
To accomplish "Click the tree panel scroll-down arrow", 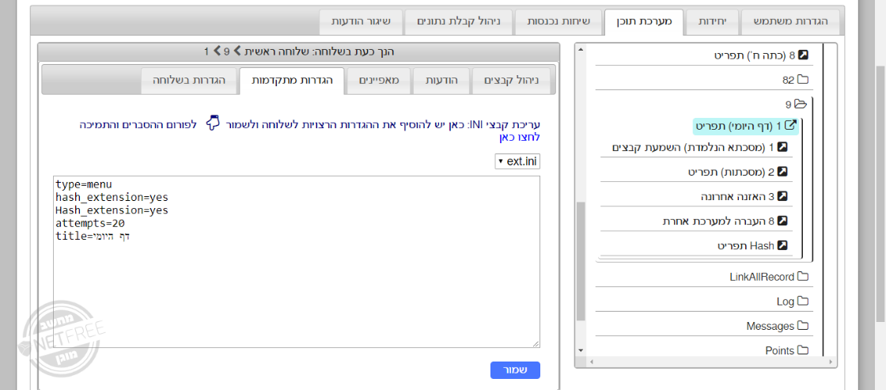I will pos(581,350).
